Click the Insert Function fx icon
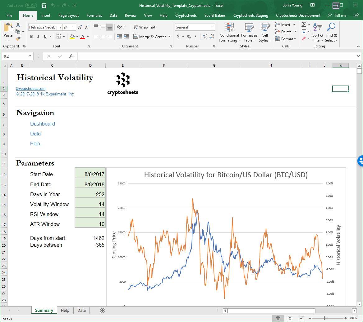This screenshot has height=322, width=363. click(71, 56)
